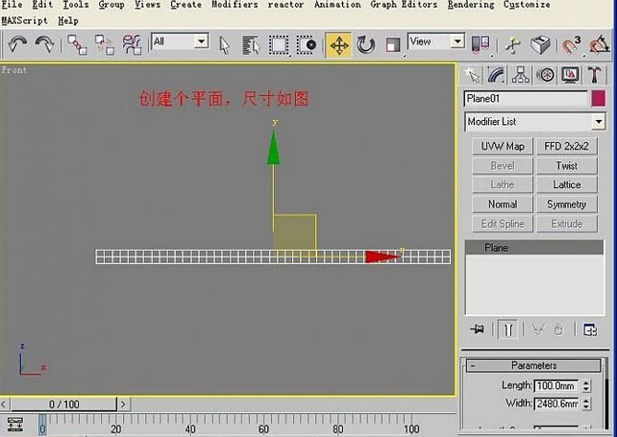Open the Views menu
This screenshot has width=617, height=437.
coord(148,5)
